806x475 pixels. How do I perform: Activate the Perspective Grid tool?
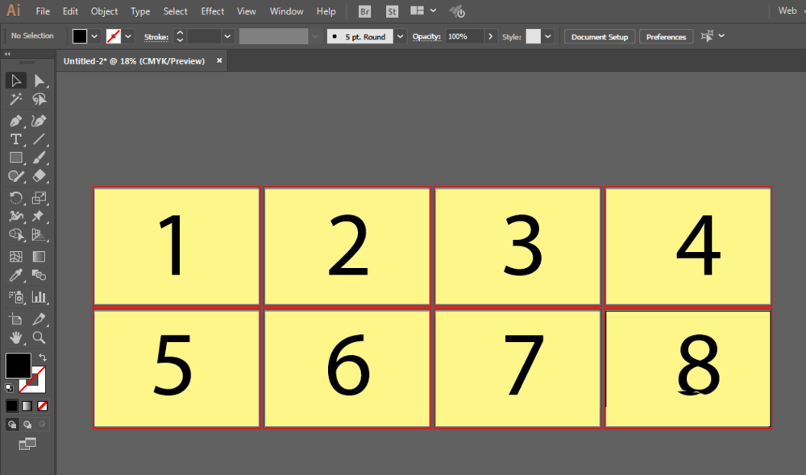(x=39, y=234)
